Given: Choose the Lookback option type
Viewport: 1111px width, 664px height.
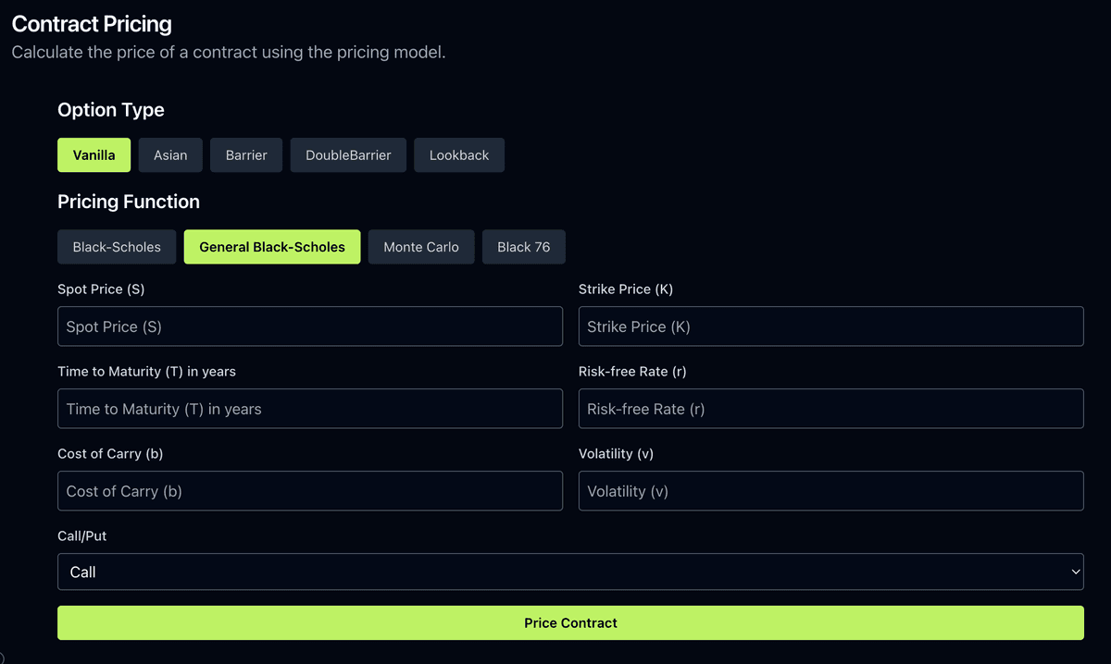Looking at the screenshot, I should click(x=458, y=154).
